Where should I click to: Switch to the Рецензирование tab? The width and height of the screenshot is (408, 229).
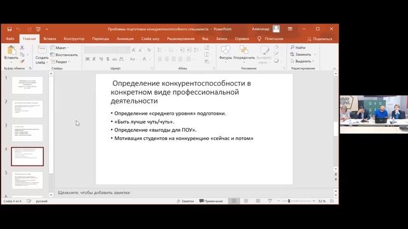181,39
